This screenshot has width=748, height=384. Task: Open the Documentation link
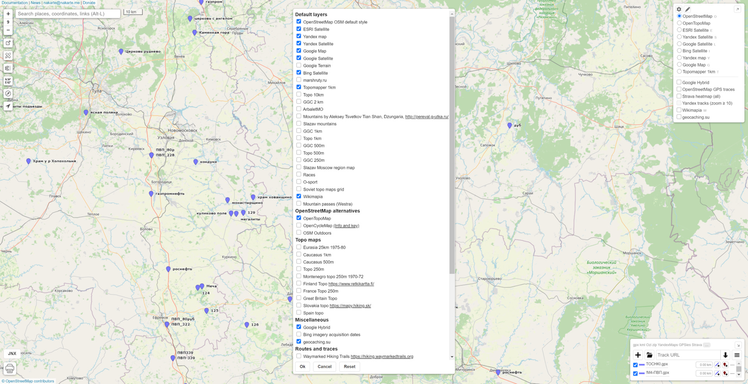coord(15,3)
